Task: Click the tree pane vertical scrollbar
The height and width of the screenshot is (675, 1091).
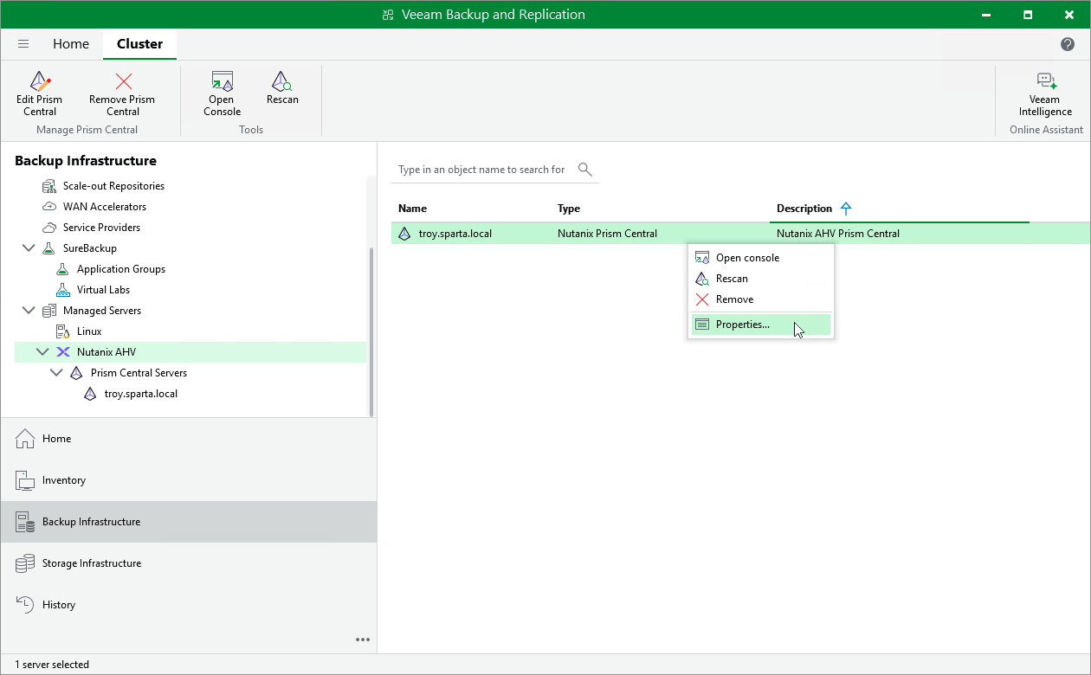Action: 372,332
